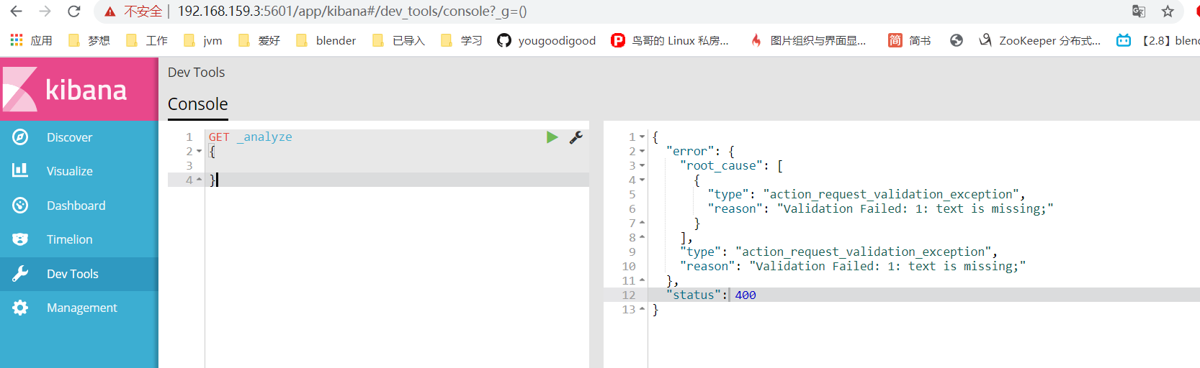Open Management from the sidebar

click(x=79, y=308)
